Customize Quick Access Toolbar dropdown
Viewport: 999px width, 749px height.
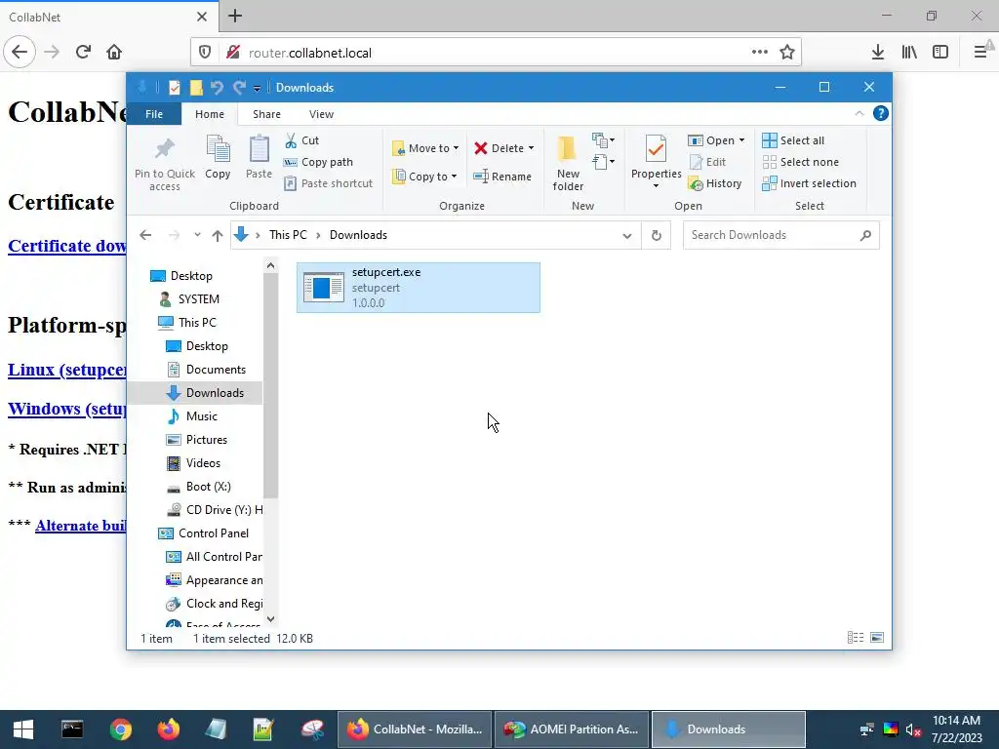[x=257, y=88]
